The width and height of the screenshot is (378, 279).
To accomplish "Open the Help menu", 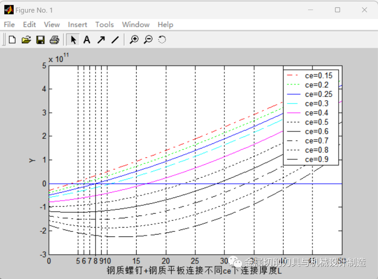I will coord(165,24).
